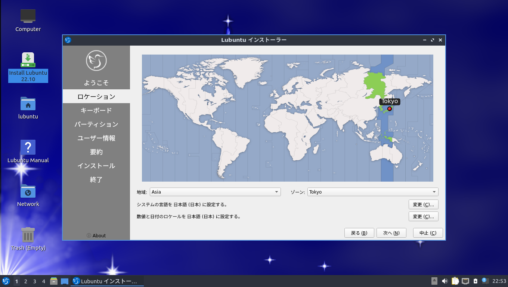Click 変更 button for number and date locale
This screenshot has height=287, width=508.
click(x=423, y=216)
